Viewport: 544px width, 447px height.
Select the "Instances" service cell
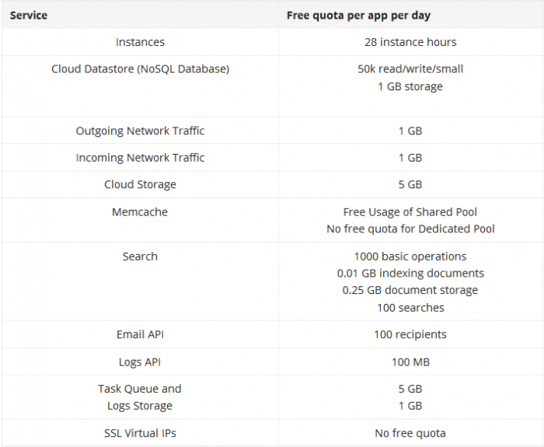pyautogui.click(x=140, y=42)
